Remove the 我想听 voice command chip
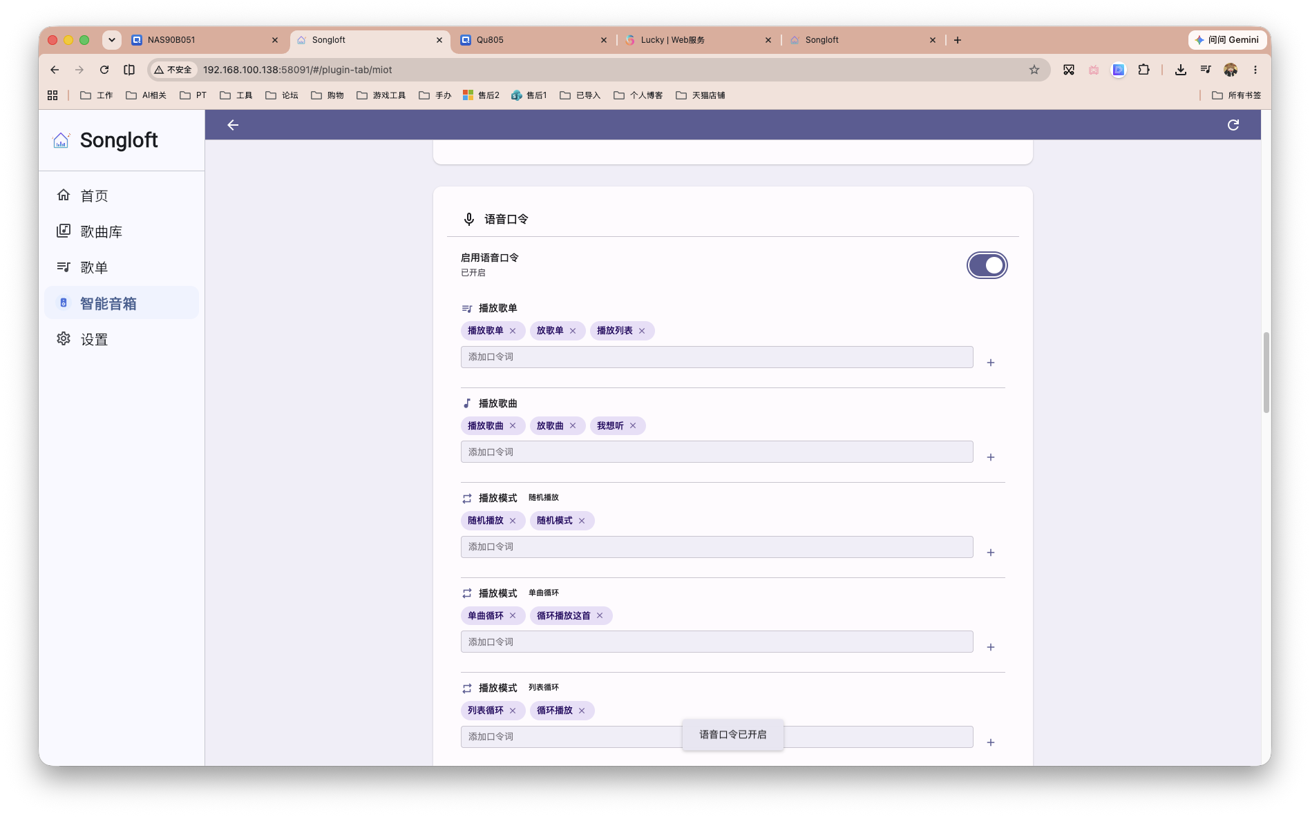This screenshot has height=817, width=1310. coord(633,426)
